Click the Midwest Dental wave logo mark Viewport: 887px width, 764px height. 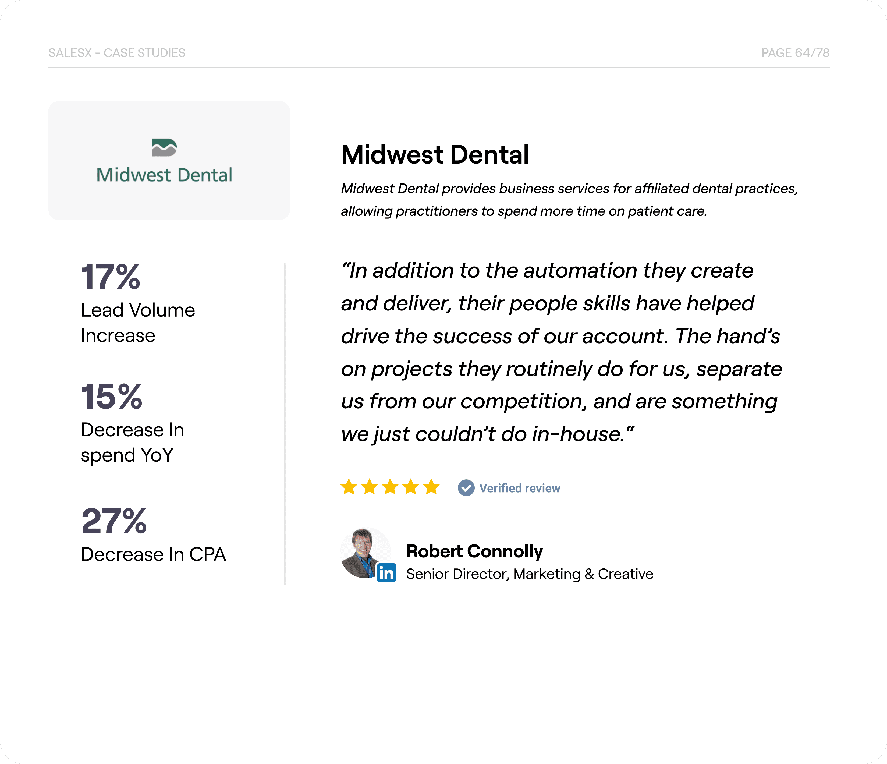click(164, 148)
